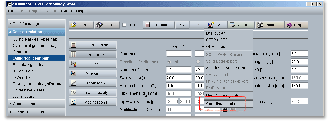The width and height of the screenshot is (329, 121).
Task: Click the Help book icon
Action: point(290,25)
